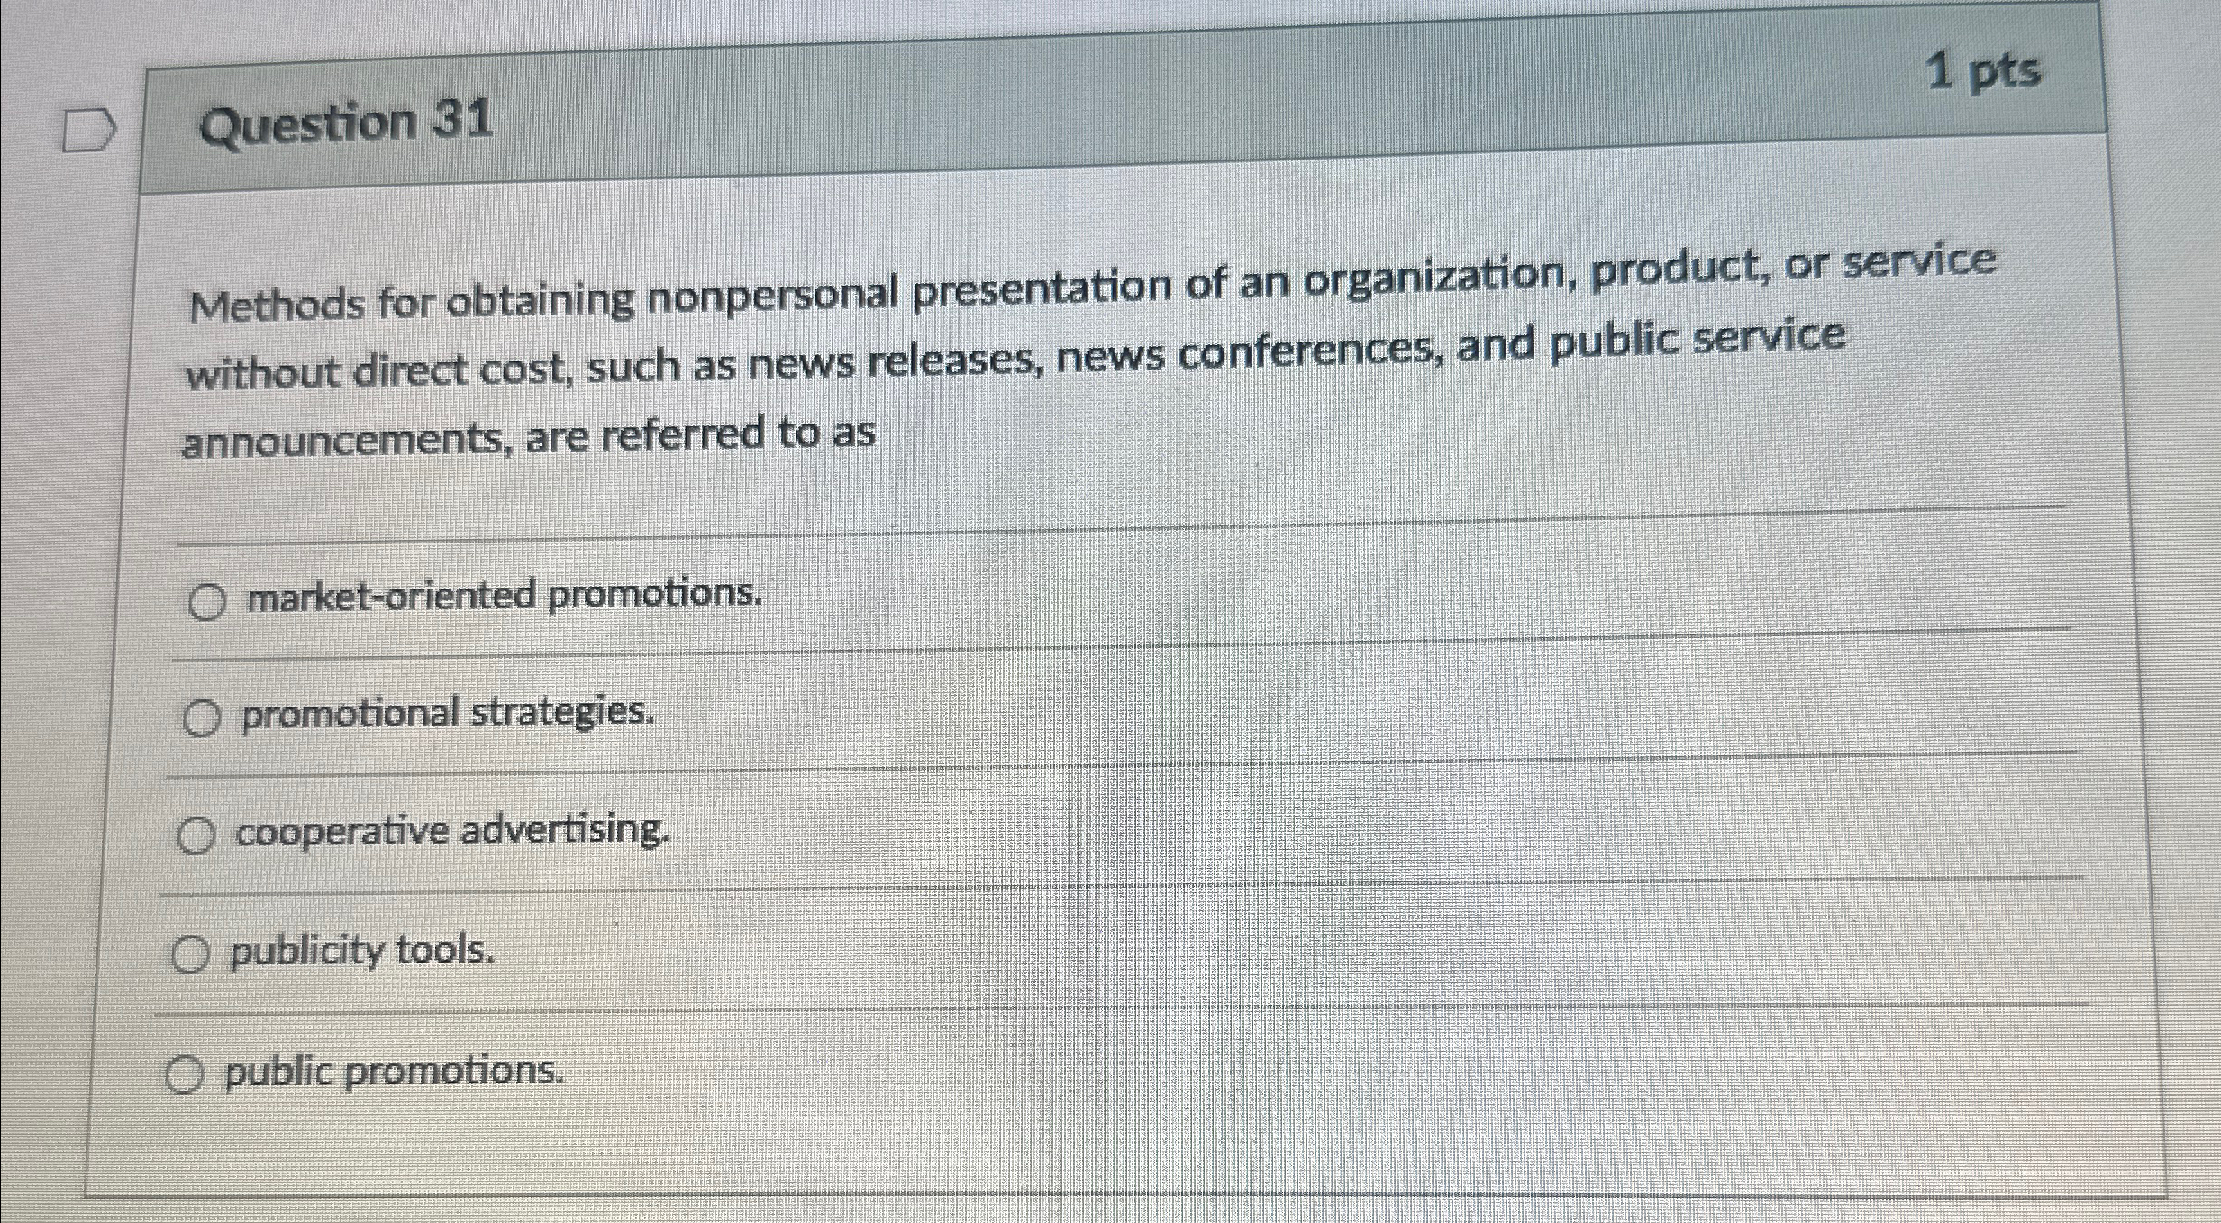Choose the cooperative advertising answer option
This screenshot has height=1223, width=2221.
(451, 832)
